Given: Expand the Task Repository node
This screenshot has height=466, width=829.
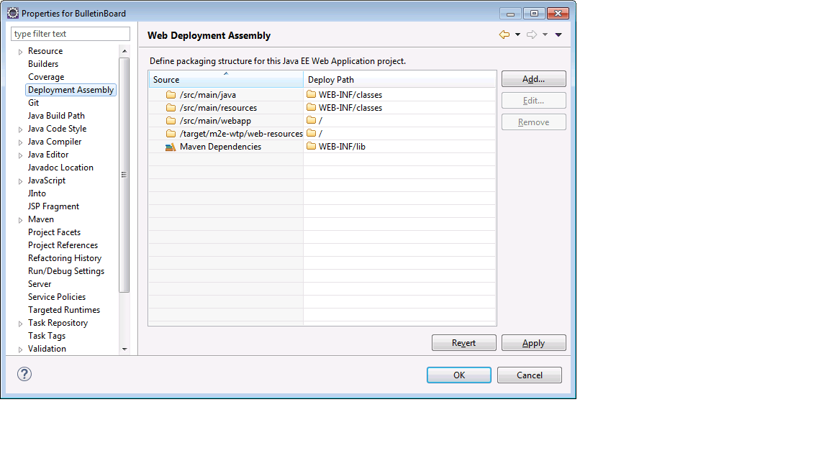Looking at the screenshot, I should pyautogui.click(x=20, y=324).
